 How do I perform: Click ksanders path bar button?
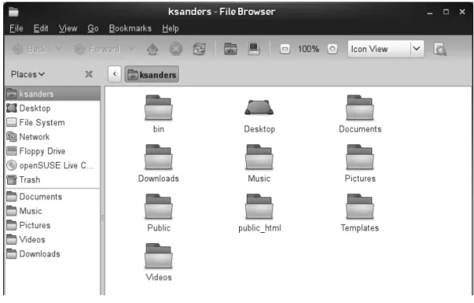(152, 75)
